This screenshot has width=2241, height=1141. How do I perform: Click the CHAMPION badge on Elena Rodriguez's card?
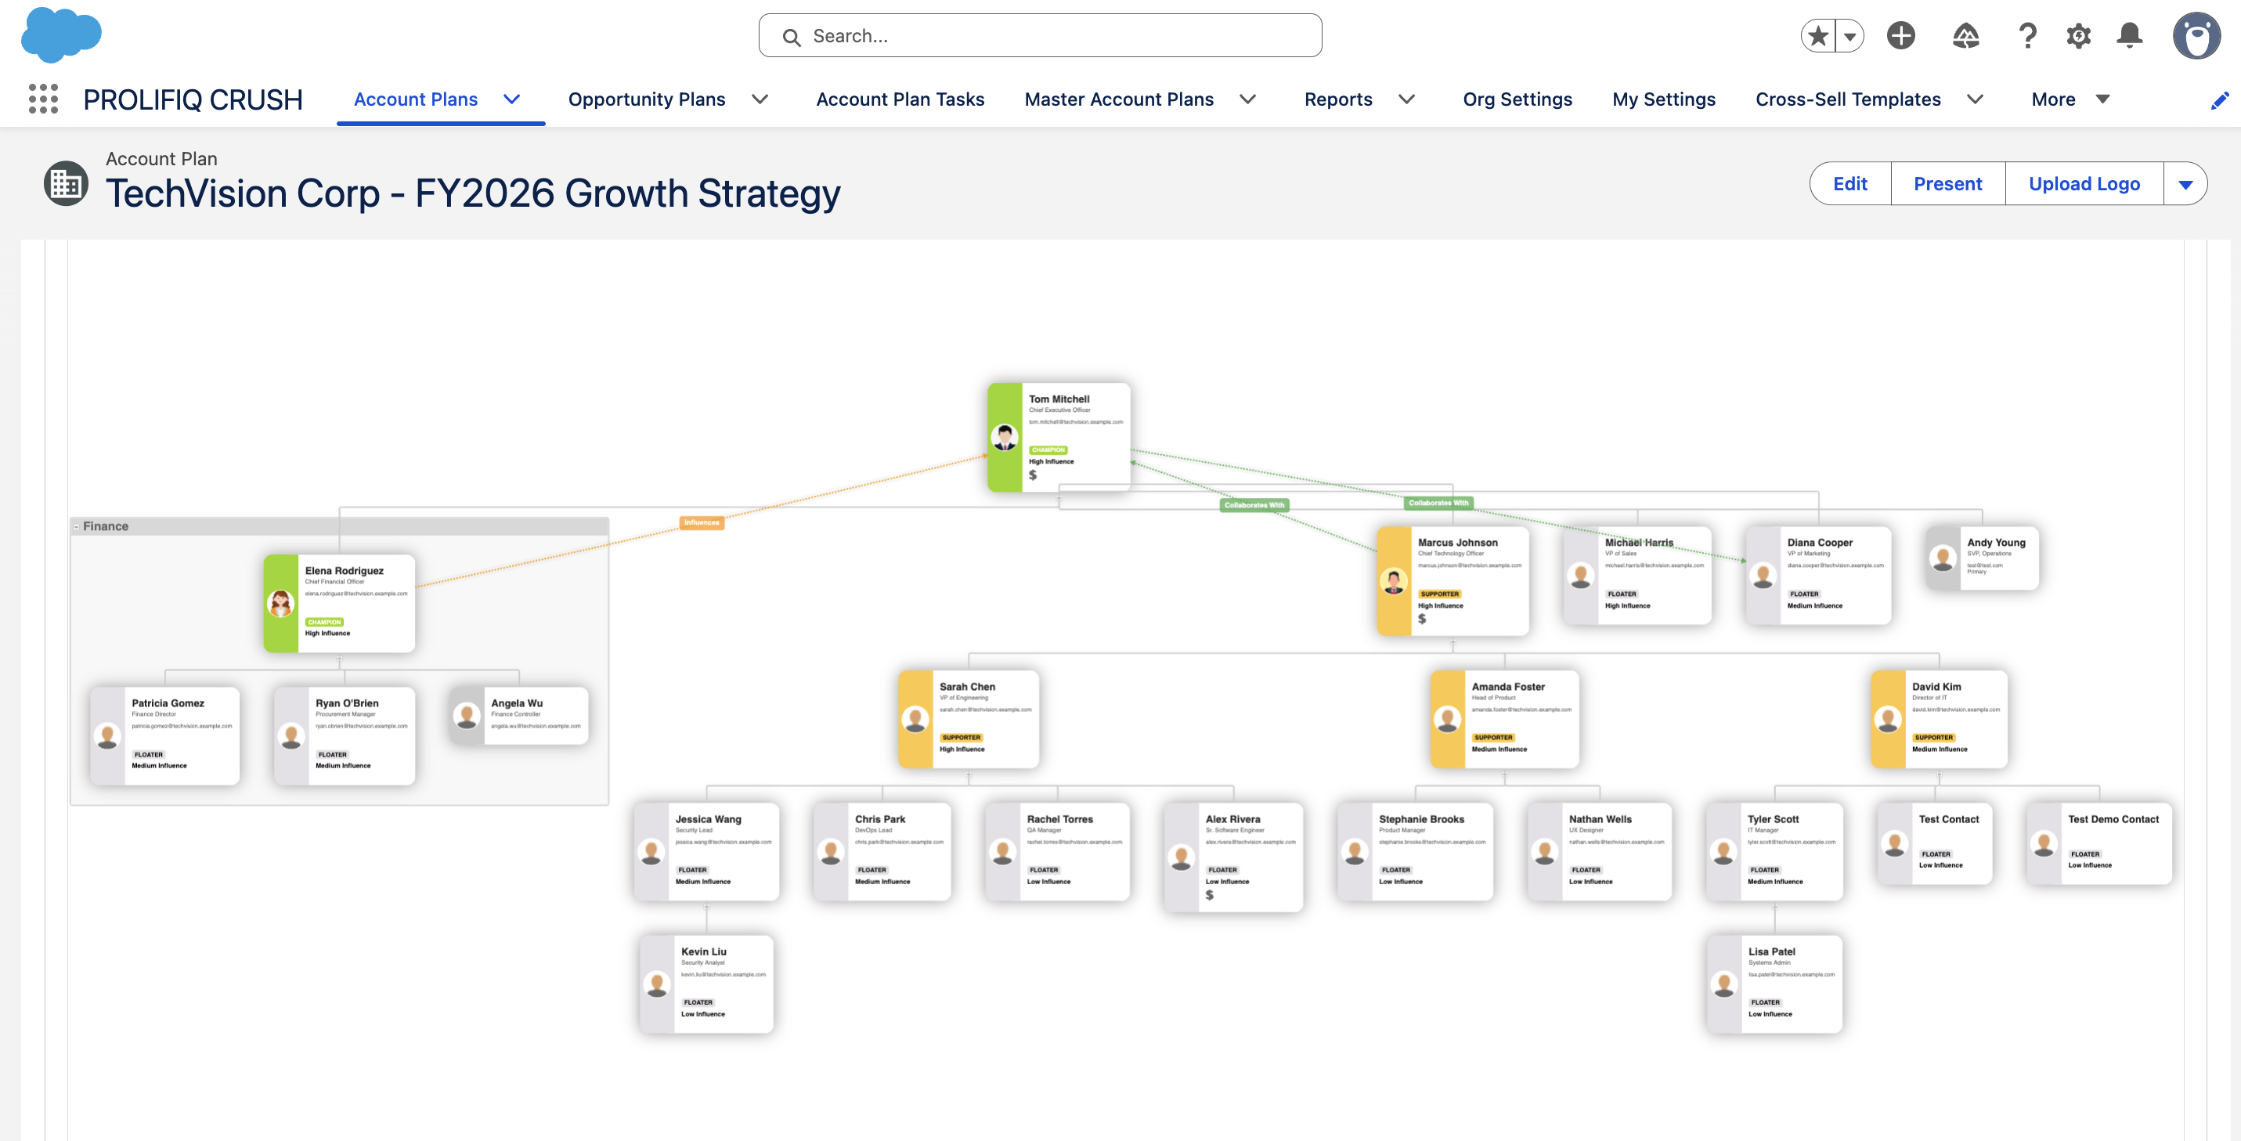click(324, 623)
